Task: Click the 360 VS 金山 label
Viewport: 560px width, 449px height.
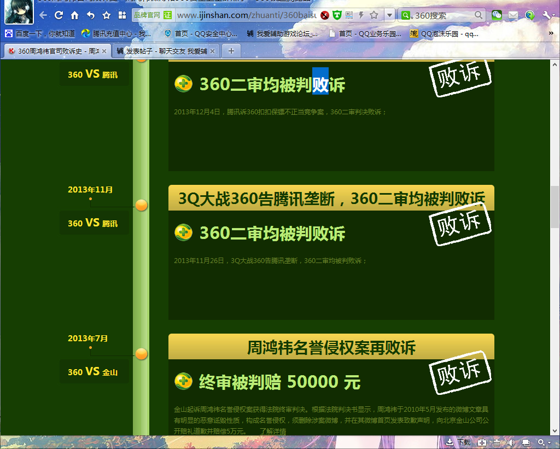Action: pos(93,371)
